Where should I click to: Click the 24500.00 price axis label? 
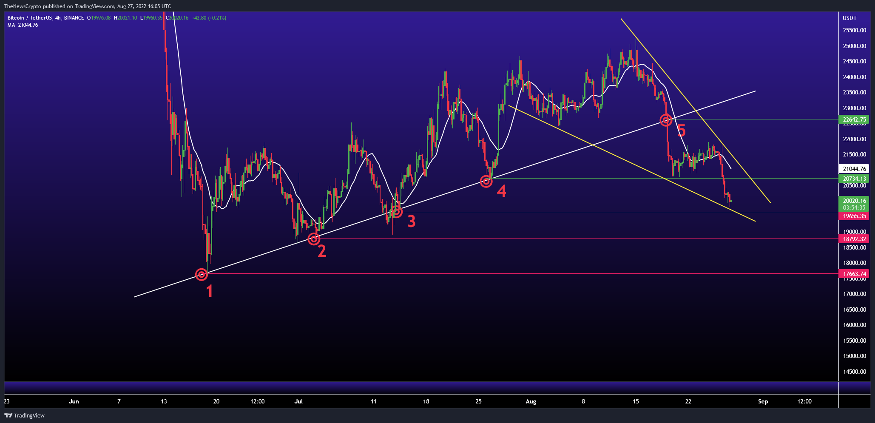pyautogui.click(x=855, y=61)
